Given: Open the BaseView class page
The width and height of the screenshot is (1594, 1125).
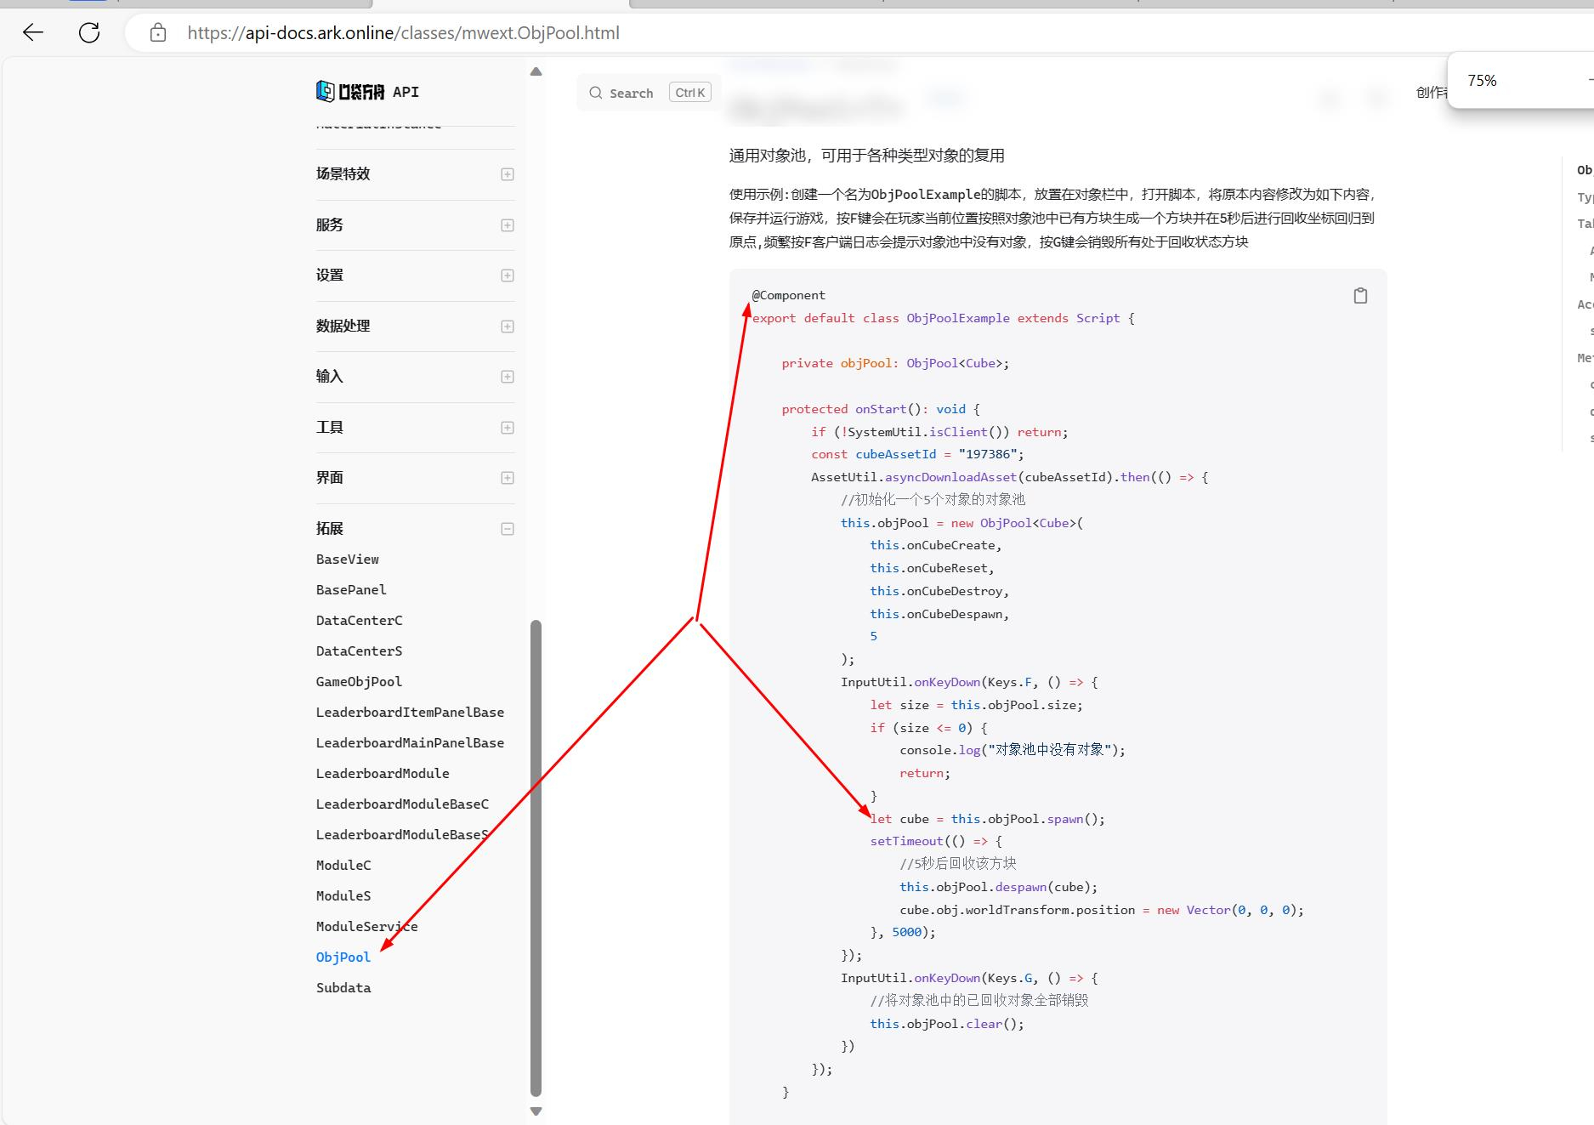Looking at the screenshot, I should [348, 560].
